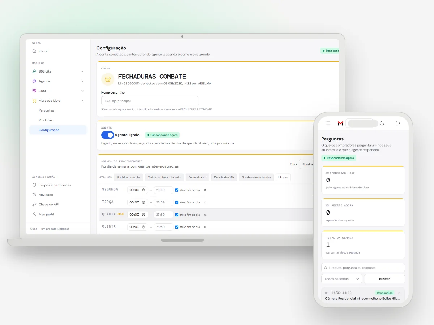Apply the 'Depois das 18h' shortcut
This screenshot has width=434, height=325.
click(x=224, y=177)
